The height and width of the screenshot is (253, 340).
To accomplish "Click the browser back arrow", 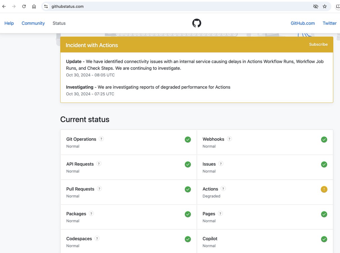I will [4, 6].
